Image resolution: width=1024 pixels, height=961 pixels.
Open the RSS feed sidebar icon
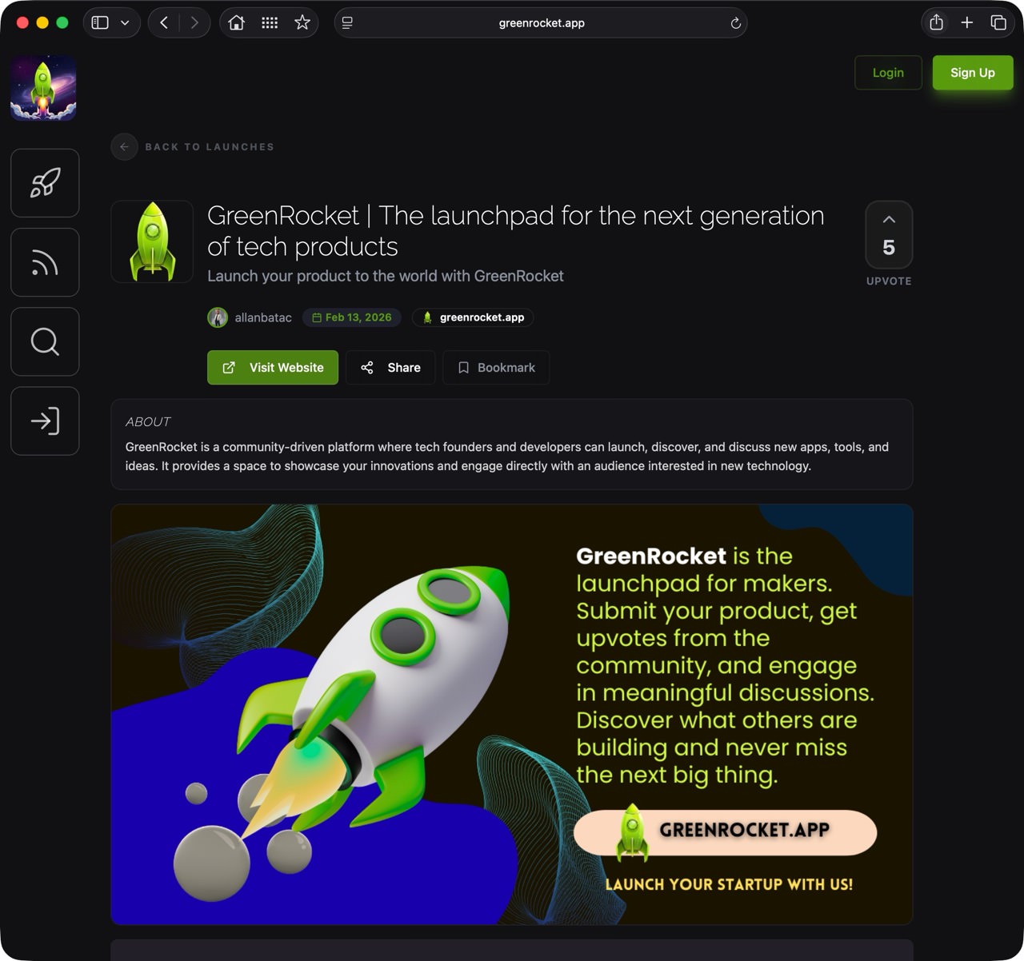pyautogui.click(x=45, y=262)
